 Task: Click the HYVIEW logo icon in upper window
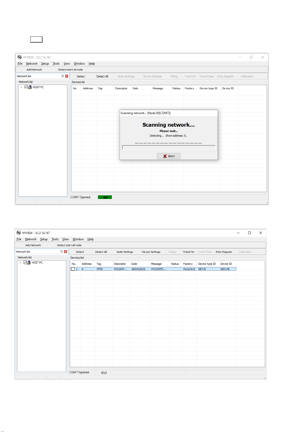[x=19, y=57]
